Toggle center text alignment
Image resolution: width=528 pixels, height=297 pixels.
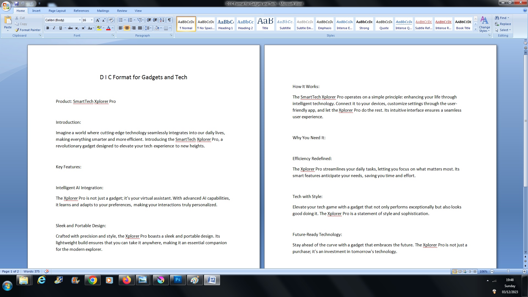tap(127, 28)
